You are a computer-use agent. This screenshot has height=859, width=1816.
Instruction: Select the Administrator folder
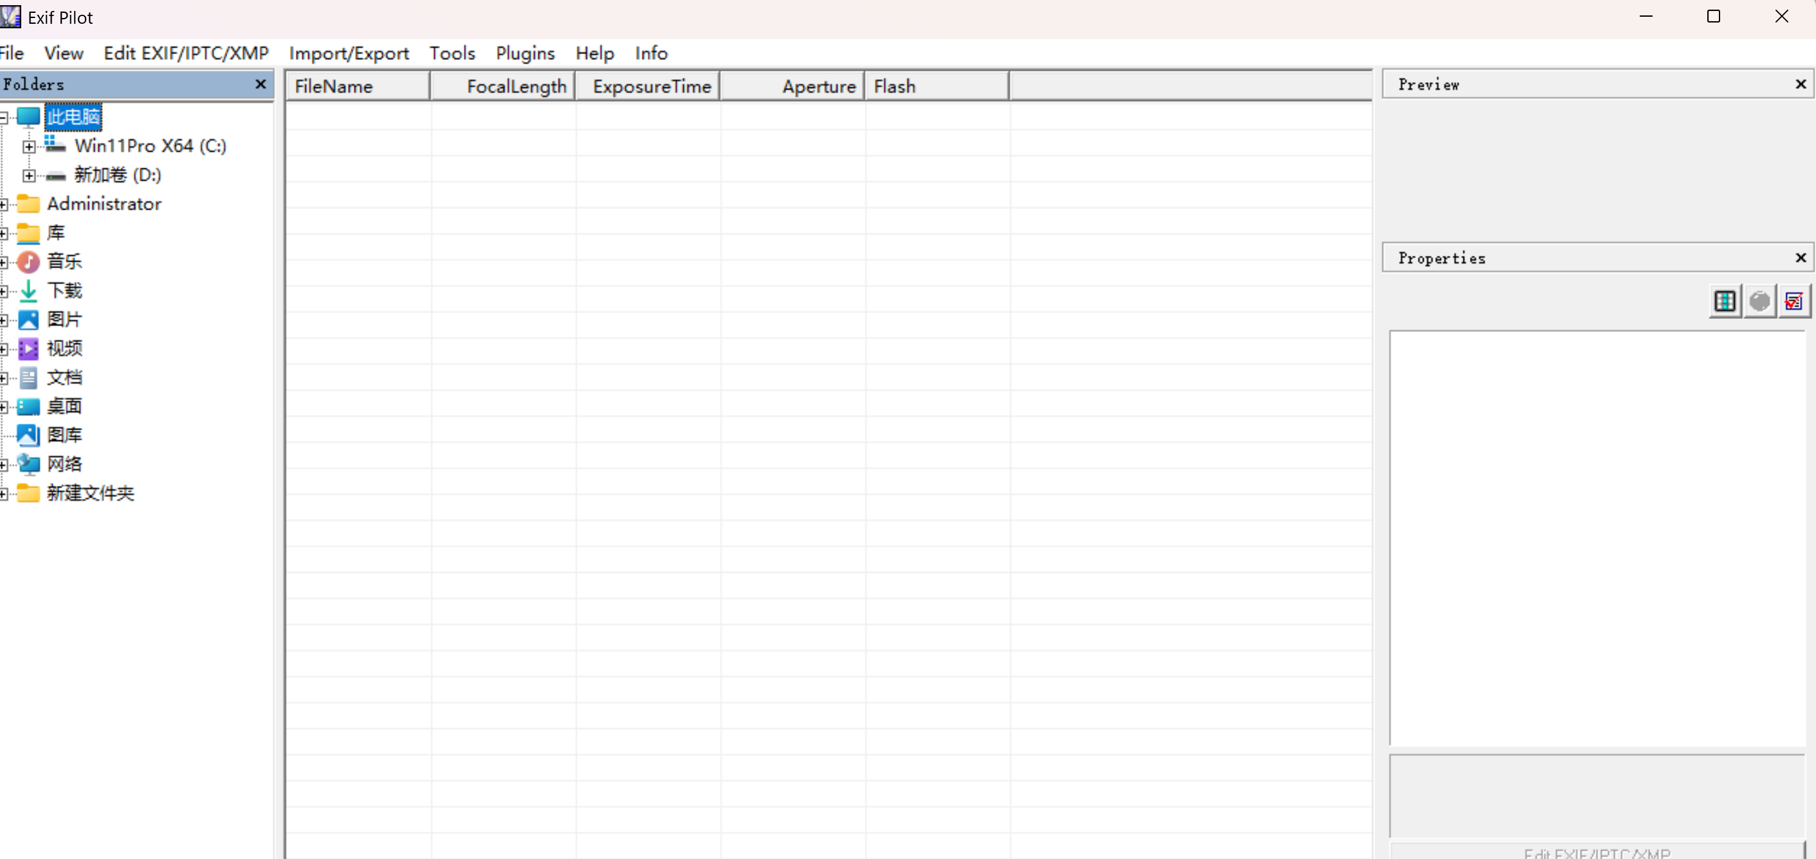click(x=104, y=204)
